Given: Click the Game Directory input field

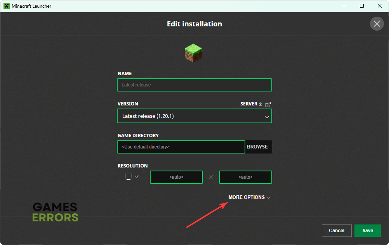Looking at the screenshot, I should [181, 147].
